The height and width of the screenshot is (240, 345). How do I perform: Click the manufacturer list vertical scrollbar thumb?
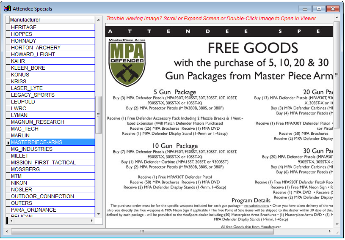click(99, 115)
